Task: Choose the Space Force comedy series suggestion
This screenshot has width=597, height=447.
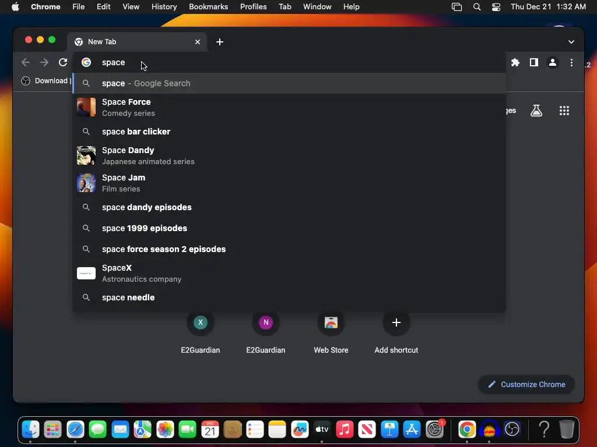Action: 289,107
